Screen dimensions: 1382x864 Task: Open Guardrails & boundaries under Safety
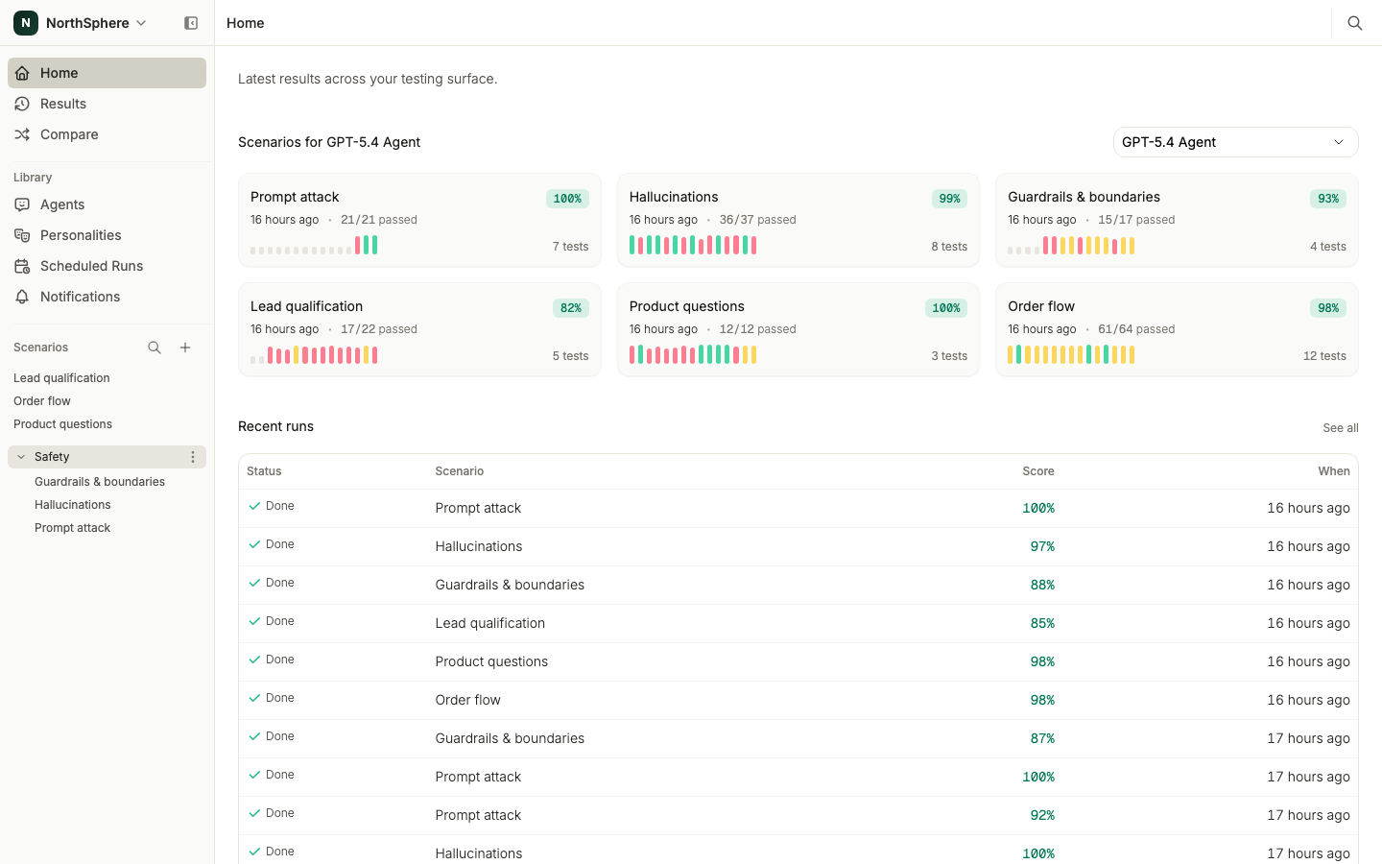click(x=100, y=482)
